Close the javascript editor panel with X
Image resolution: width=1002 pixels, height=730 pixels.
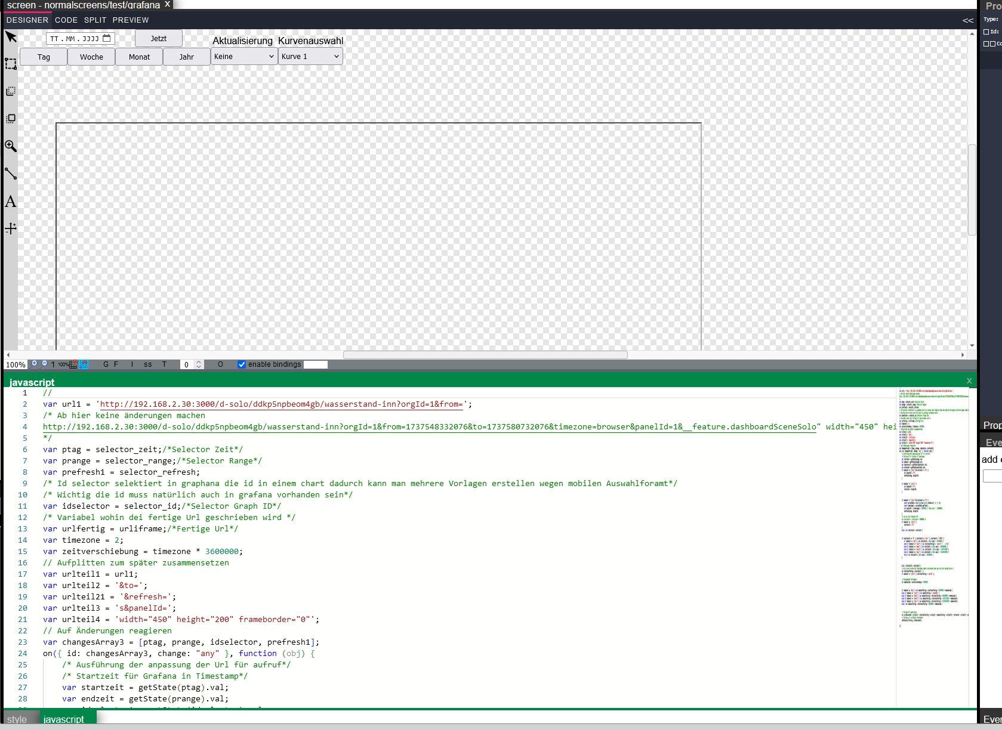tap(969, 381)
